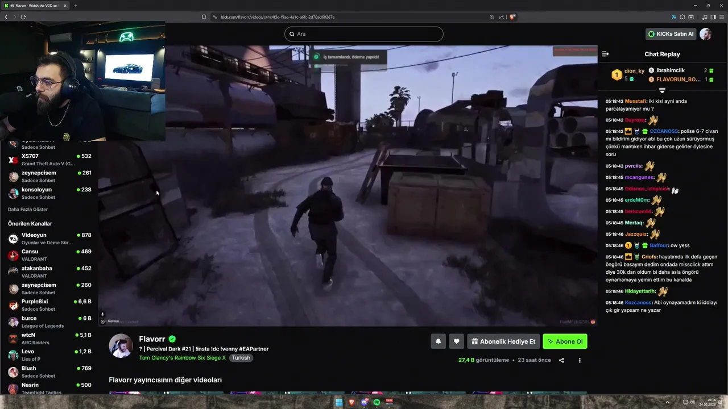Expand the gift leaderboard with the down-arrow
The image size is (728, 409).
click(662, 90)
